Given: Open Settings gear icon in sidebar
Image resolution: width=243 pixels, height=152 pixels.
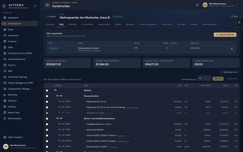Looking at the screenshot, I should (5, 107).
